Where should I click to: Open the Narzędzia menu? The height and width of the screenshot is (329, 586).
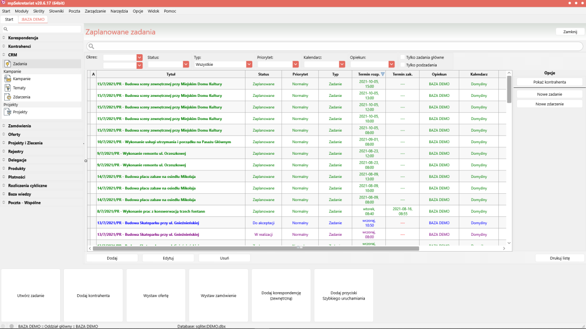pos(119,11)
